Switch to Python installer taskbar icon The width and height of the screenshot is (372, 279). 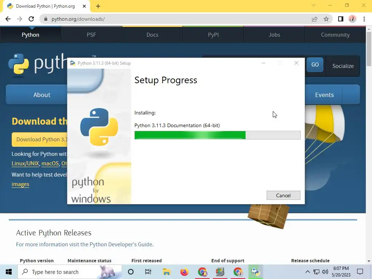pyautogui.click(x=255, y=272)
